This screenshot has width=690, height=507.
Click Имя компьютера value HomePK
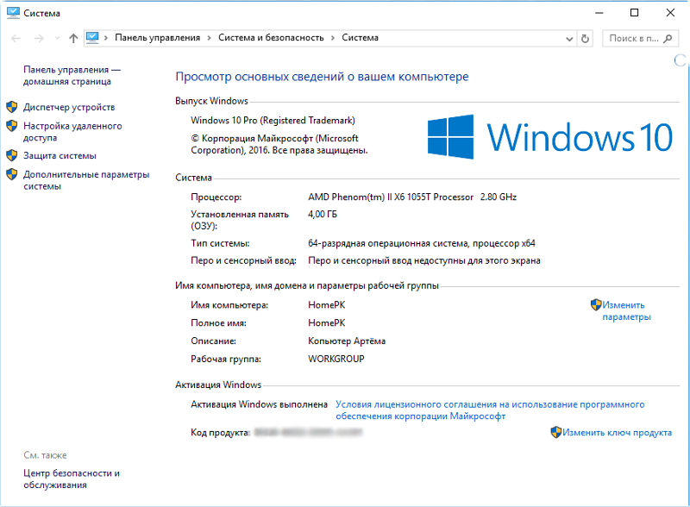click(x=327, y=305)
